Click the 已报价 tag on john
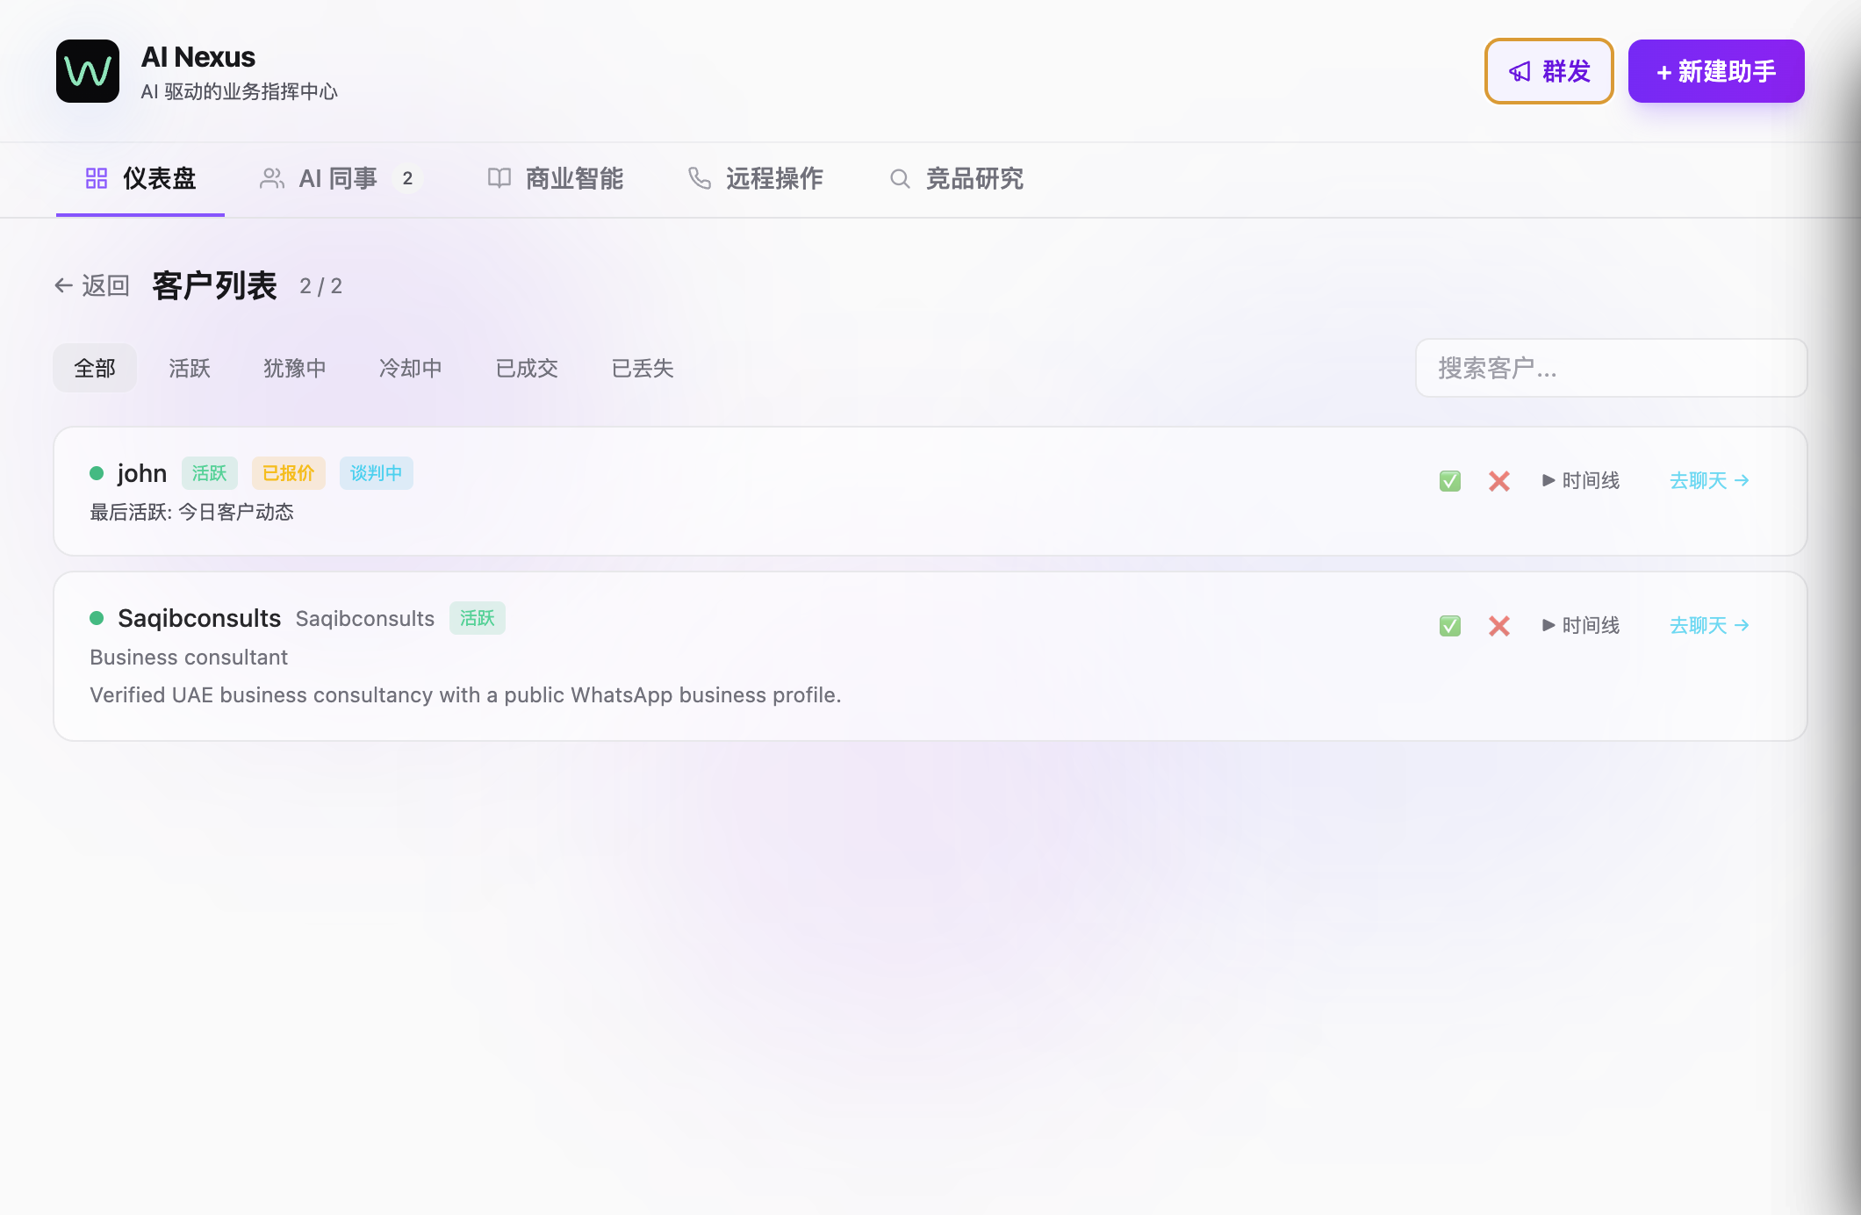Viewport: 1861px width, 1215px height. pos(289,473)
